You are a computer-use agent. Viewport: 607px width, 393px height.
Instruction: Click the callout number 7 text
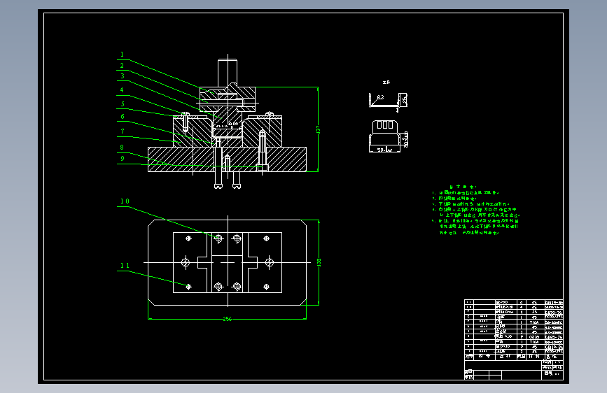coord(123,131)
